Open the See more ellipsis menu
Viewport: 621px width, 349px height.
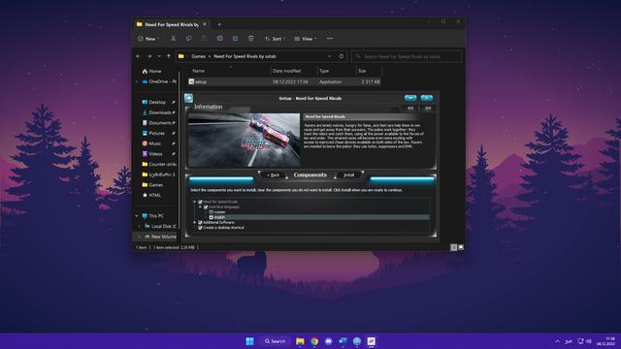330,39
